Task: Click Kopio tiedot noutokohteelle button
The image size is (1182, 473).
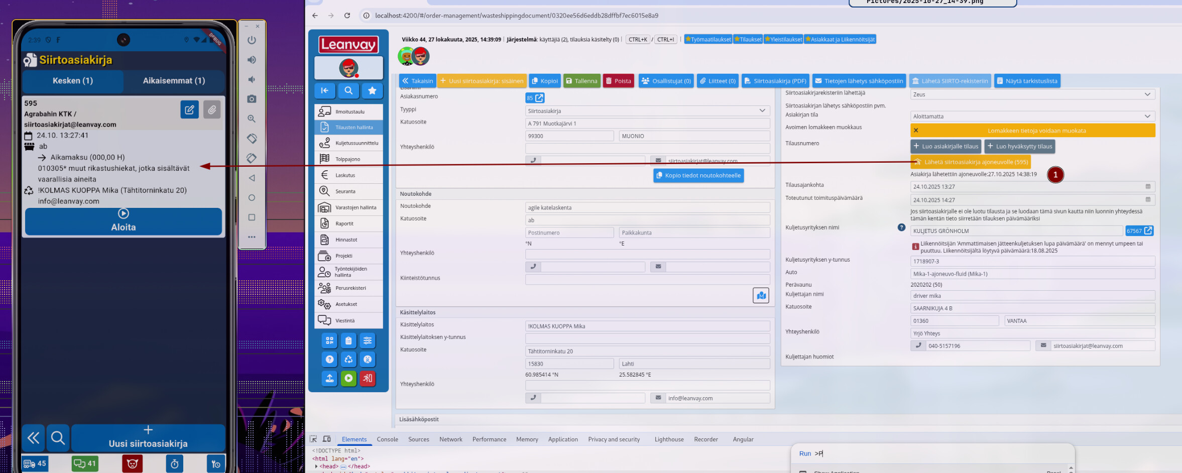Action: click(x=698, y=176)
